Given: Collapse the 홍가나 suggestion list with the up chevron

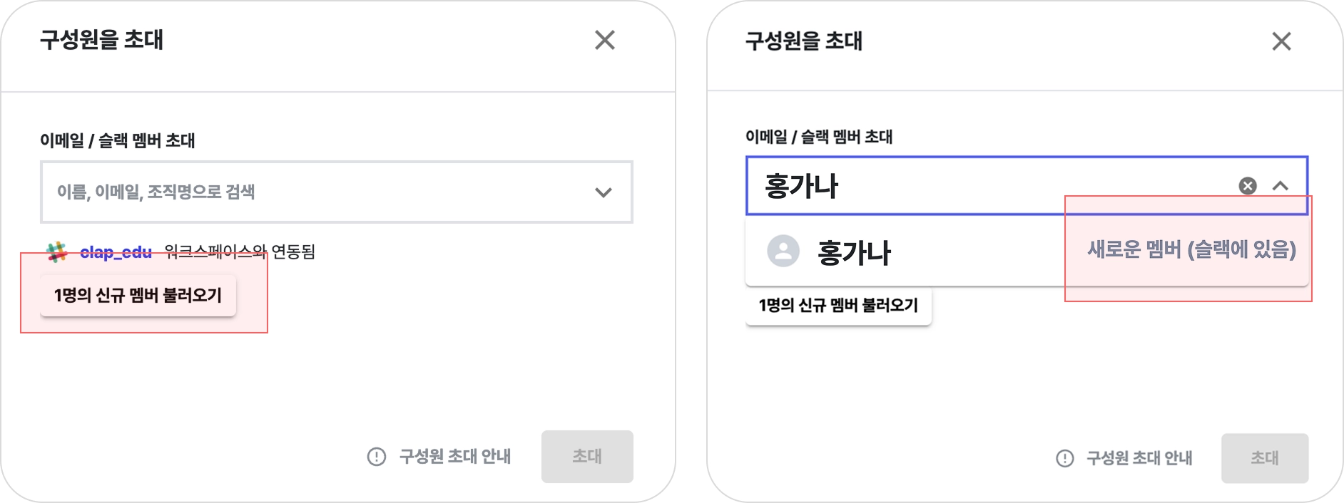Looking at the screenshot, I should click(1281, 186).
